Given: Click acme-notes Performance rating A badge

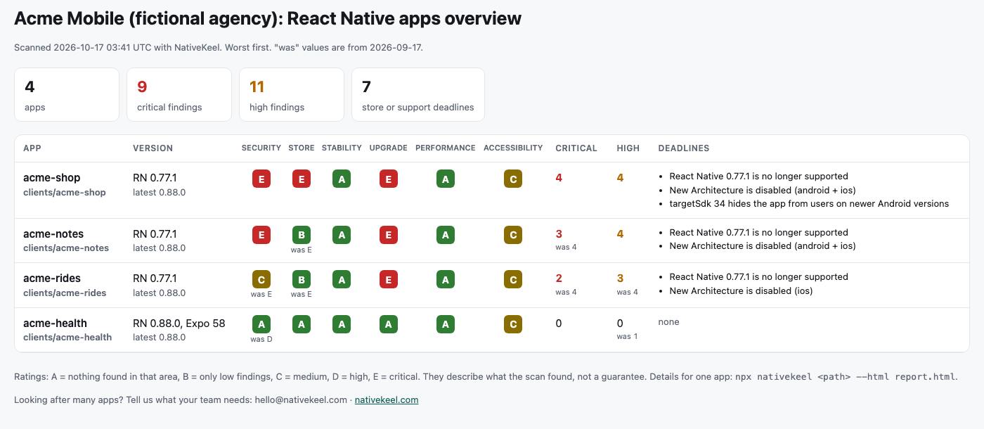Looking at the screenshot, I should pos(445,235).
